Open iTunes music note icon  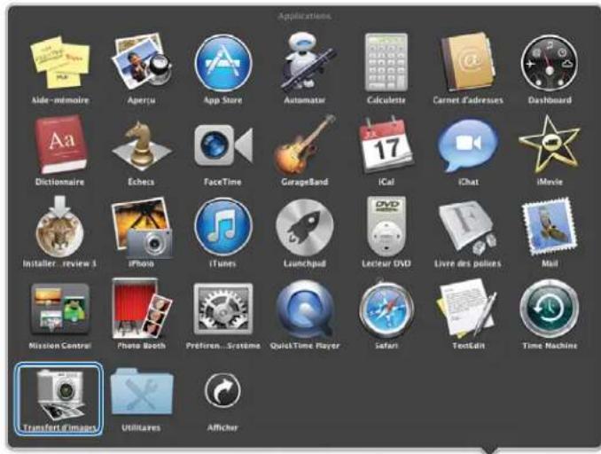coord(223,227)
